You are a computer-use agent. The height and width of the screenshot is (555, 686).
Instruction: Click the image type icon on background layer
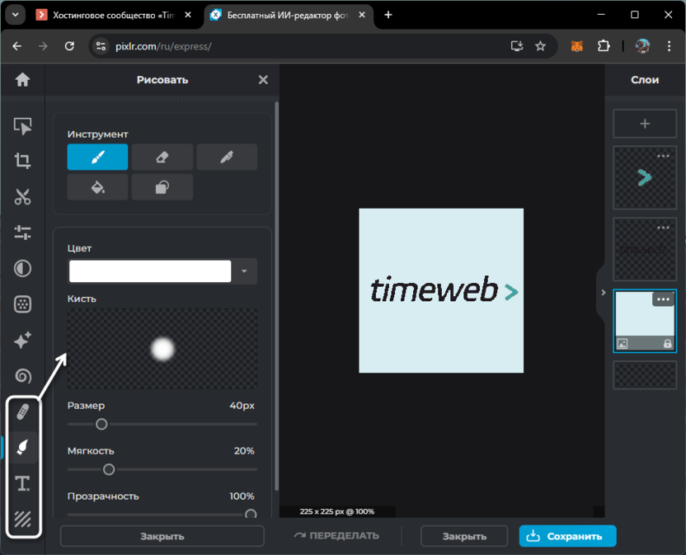[x=623, y=344]
